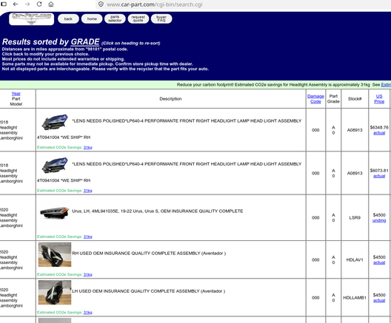Image resolution: width=391 pixels, height=323 pixels.
Task: Click the 'request quote' button
Action: click(x=138, y=19)
